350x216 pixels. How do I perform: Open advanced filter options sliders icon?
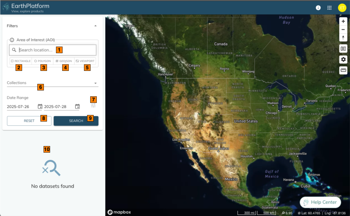(x=93, y=106)
